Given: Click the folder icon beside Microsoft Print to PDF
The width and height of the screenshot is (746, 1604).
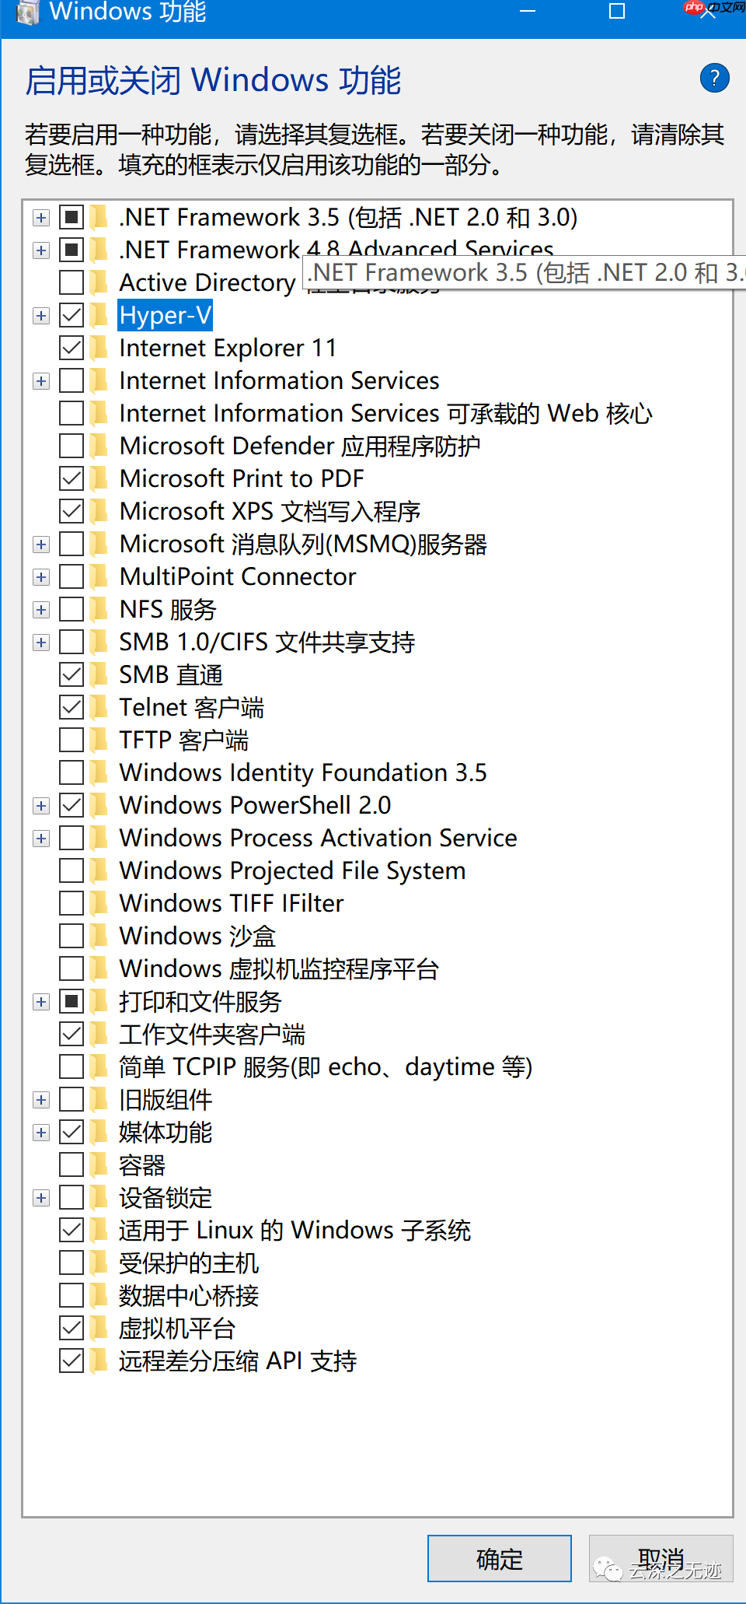Looking at the screenshot, I should click(99, 478).
